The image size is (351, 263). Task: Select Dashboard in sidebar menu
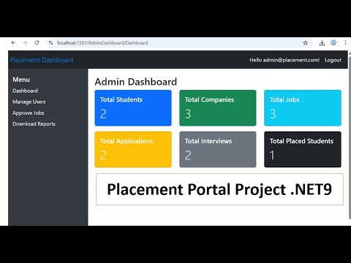pos(25,91)
